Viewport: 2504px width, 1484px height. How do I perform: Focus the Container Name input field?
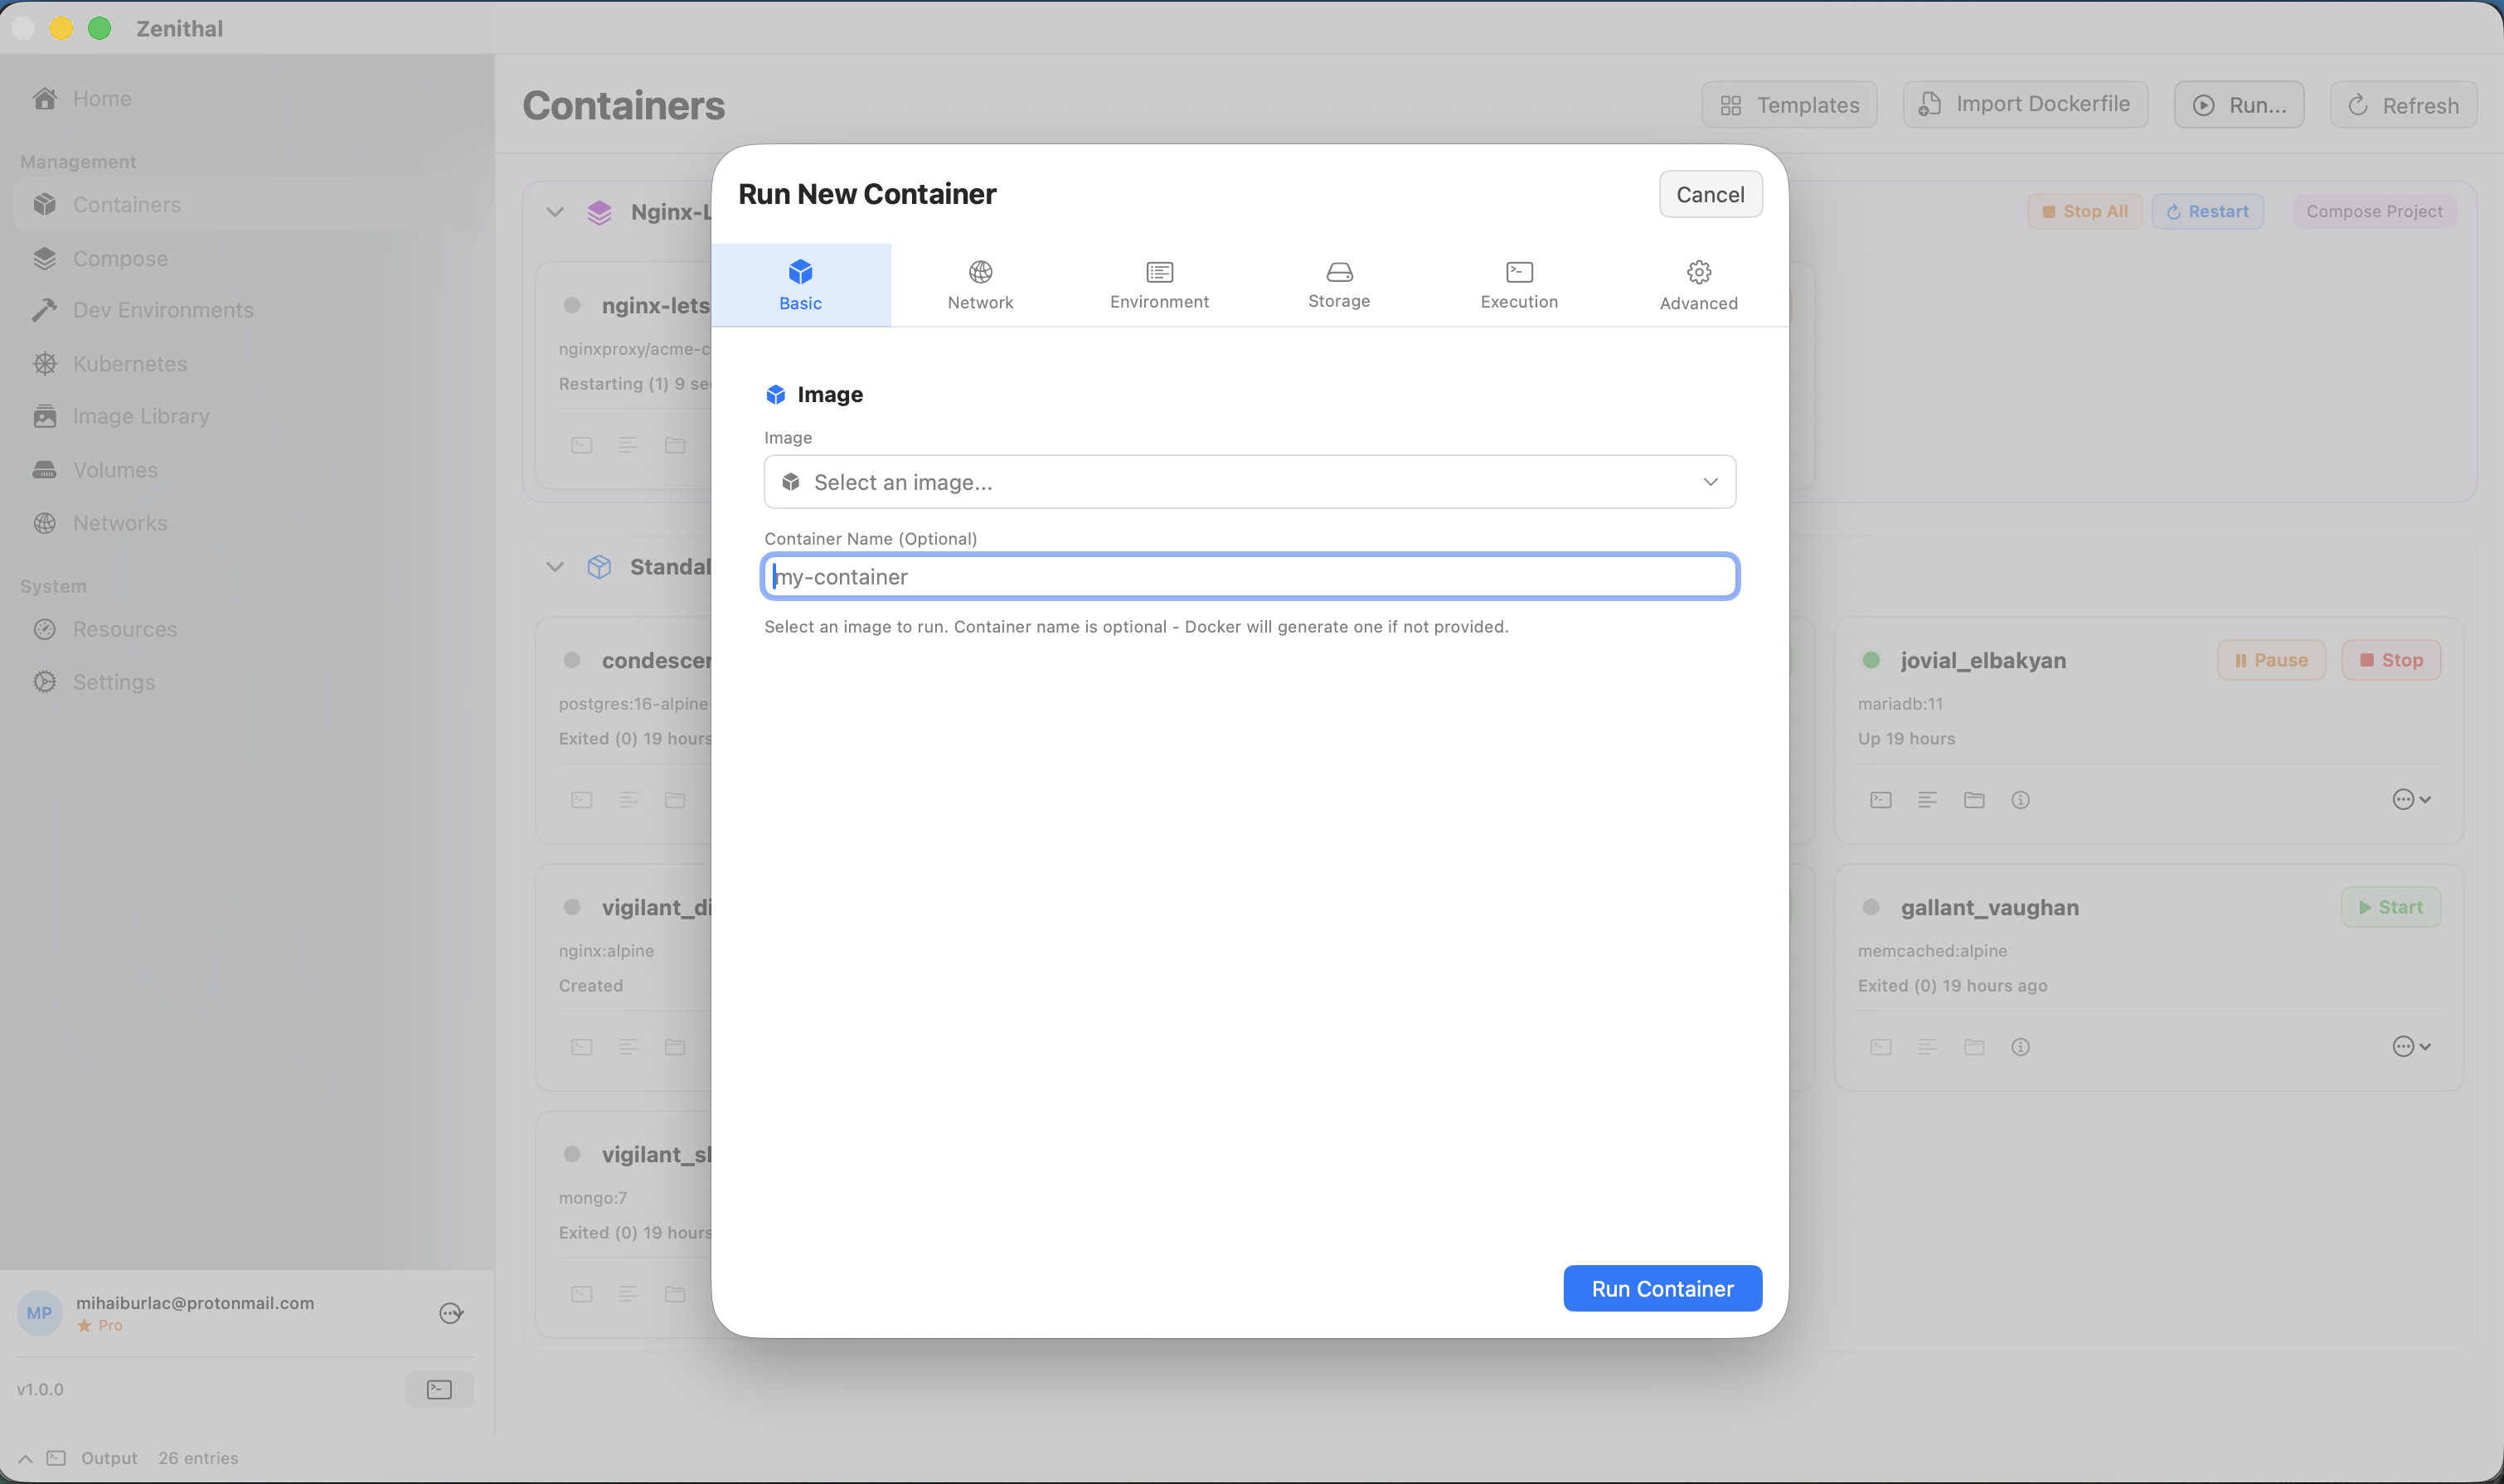pyautogui.click(x=1249, y=576)
